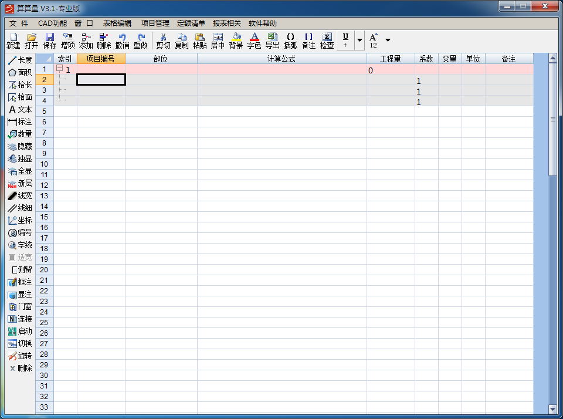Viewport: 563px width, 419px height.
Task: Center align with the 居中 icon
Action: coord(218,40)
